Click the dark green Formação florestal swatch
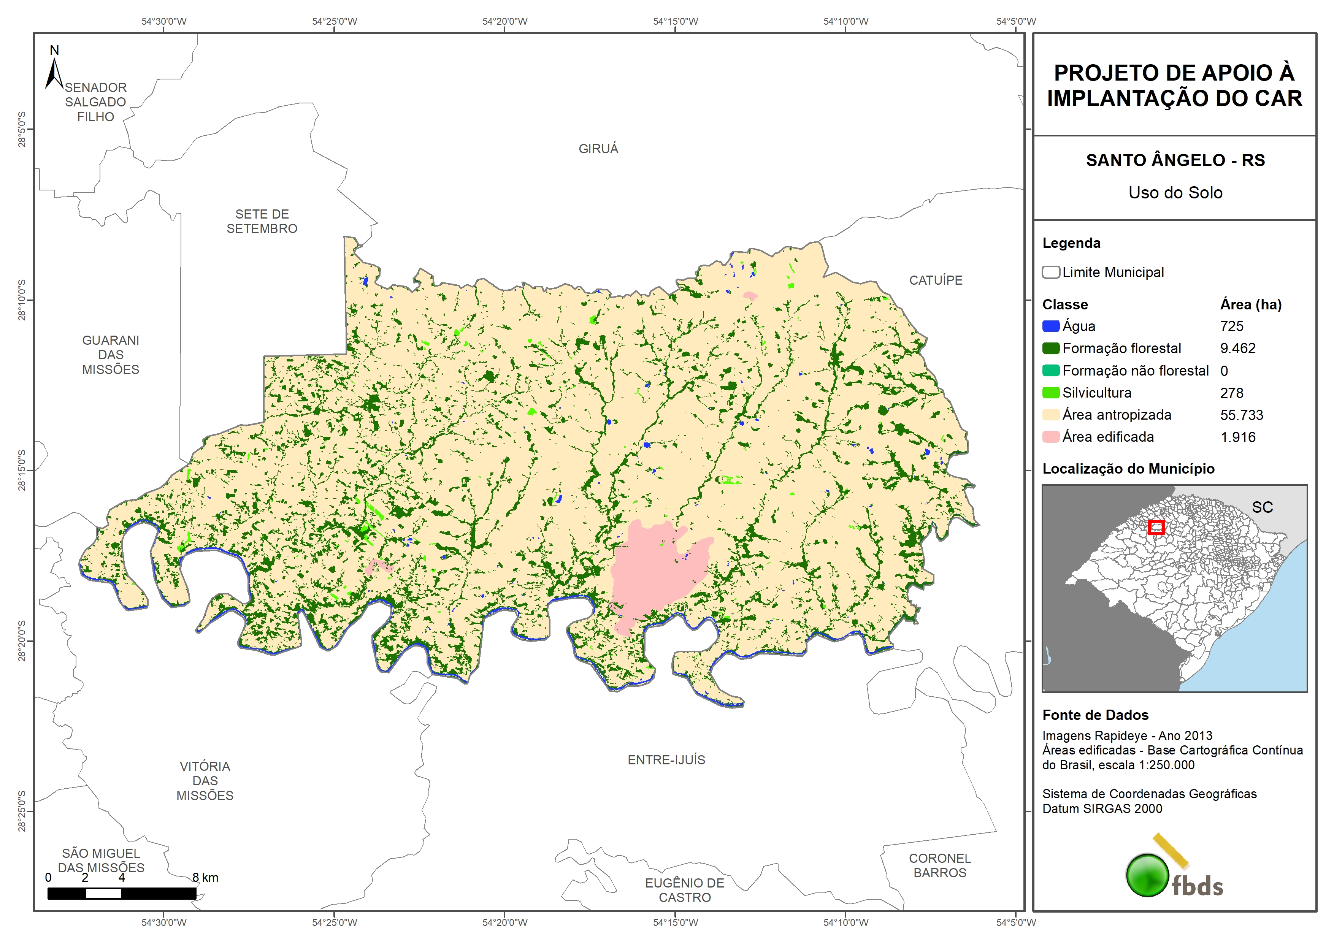The height and width of the screenshot is (943, 1334). 1050,348
